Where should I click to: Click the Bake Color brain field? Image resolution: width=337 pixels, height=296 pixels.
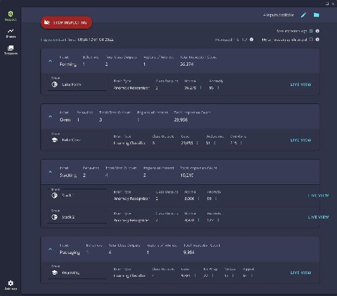pos(77,140)
